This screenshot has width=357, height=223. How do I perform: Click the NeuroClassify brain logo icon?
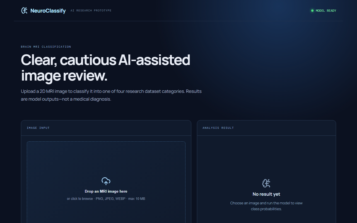24,11
